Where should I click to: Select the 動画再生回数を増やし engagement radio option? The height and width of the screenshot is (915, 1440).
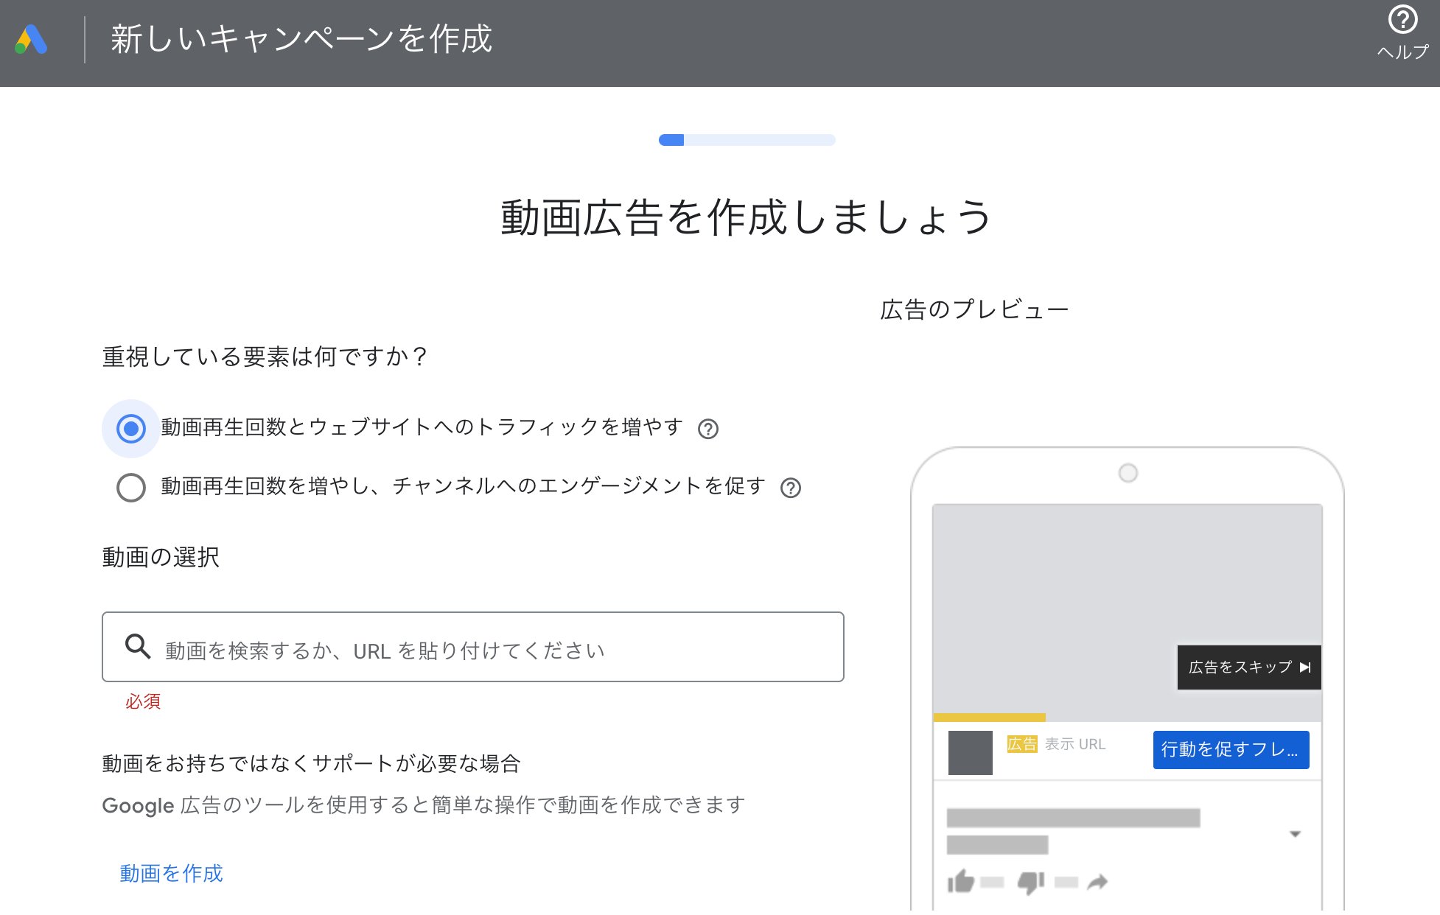pyautogui.click(x=131, y=487)
